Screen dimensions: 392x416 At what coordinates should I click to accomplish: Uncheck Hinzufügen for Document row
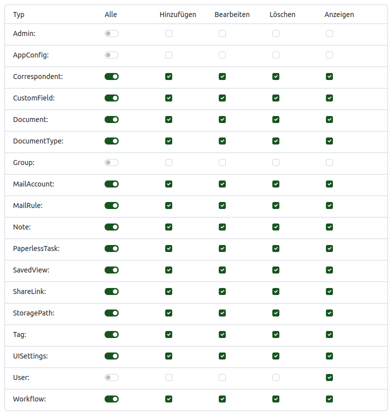point(169,119)
